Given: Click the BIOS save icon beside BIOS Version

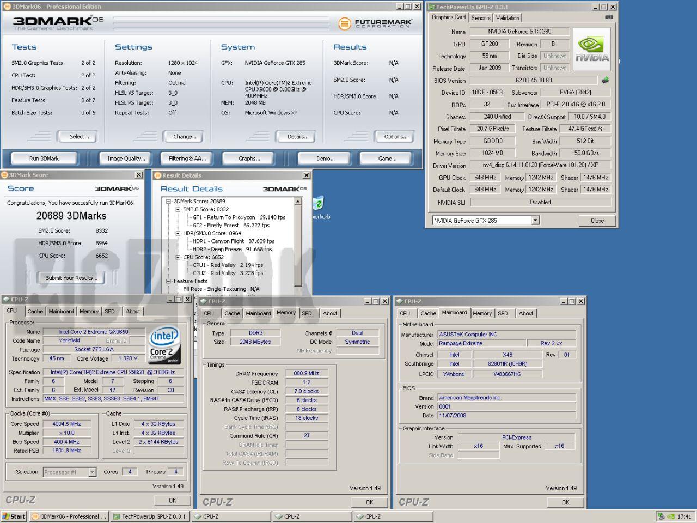Looking at the screenshot, I should [605, 80].
